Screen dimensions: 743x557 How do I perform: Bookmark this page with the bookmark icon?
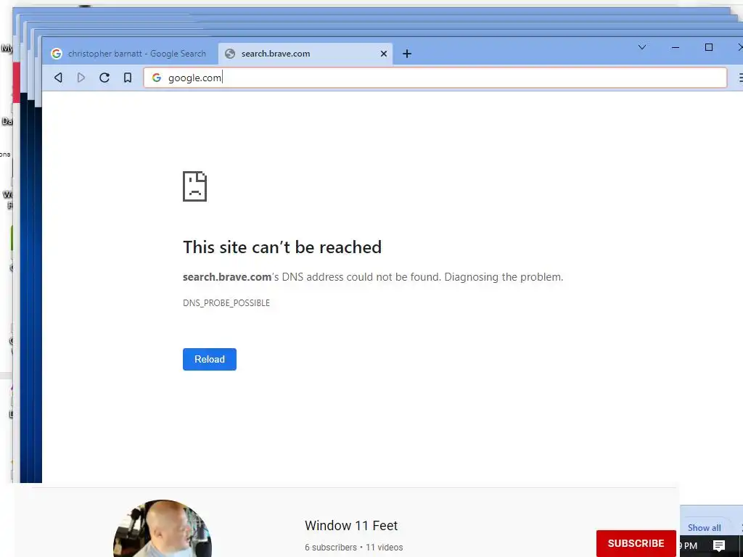128,78
